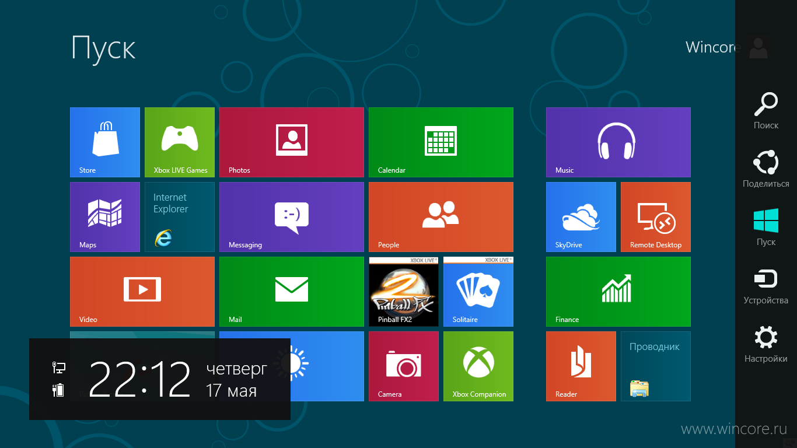Click the Поиск search charm

766,111
